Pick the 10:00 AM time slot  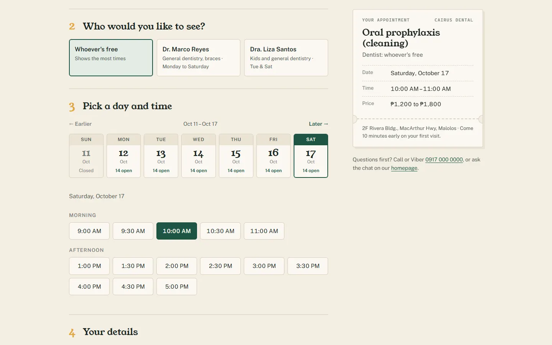click(x=177, y=231)
